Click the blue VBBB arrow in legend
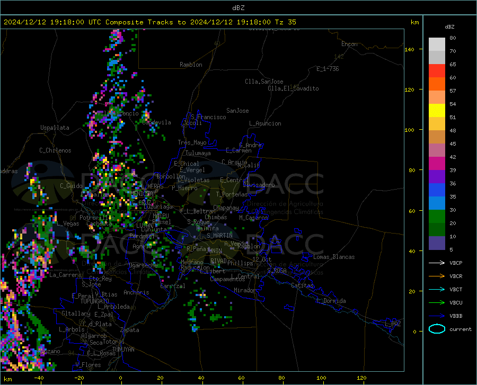477x385 pixels. click(437, 316)
